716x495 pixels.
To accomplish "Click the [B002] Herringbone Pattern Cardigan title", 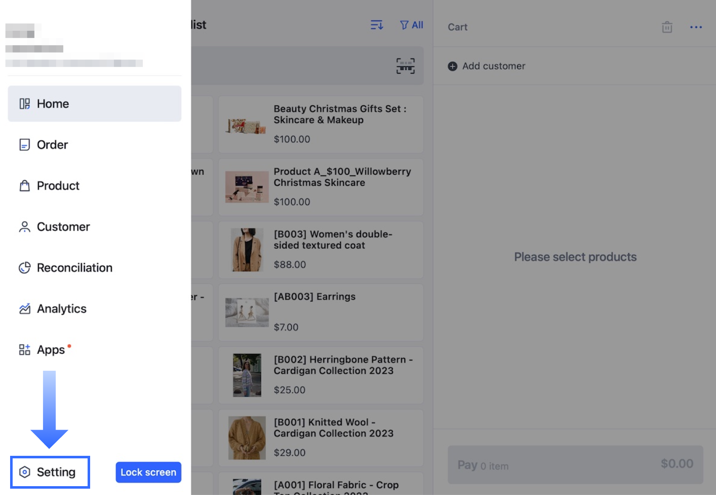I will coord(343,365).
